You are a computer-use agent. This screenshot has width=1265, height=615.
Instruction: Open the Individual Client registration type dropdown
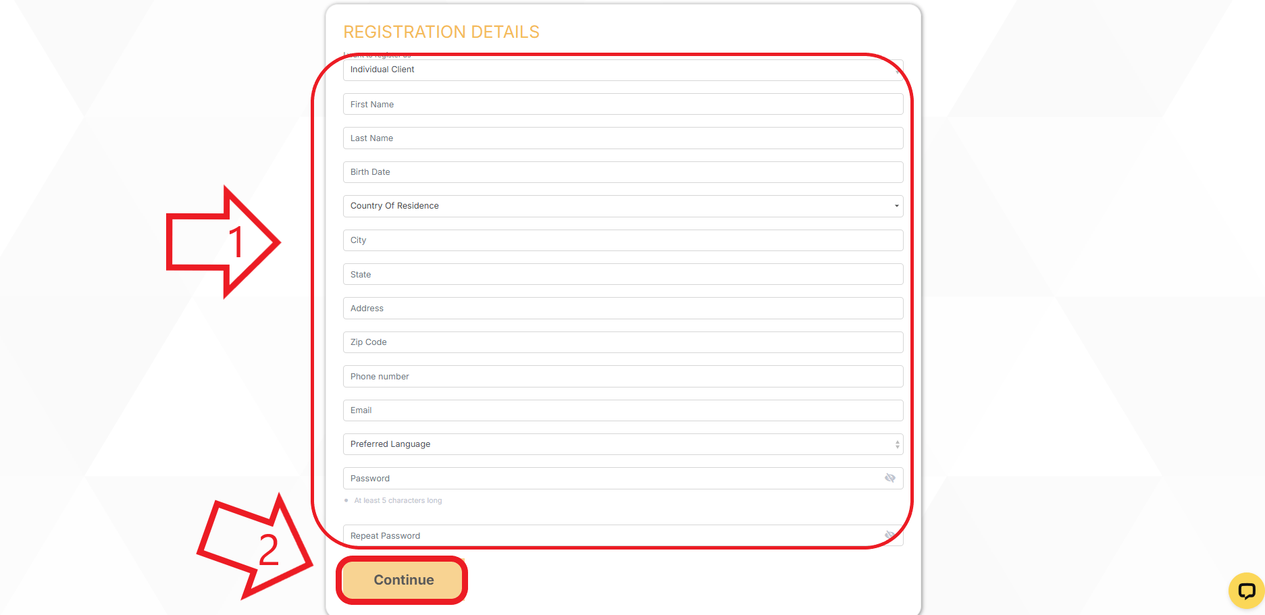[x=623, y=70]
